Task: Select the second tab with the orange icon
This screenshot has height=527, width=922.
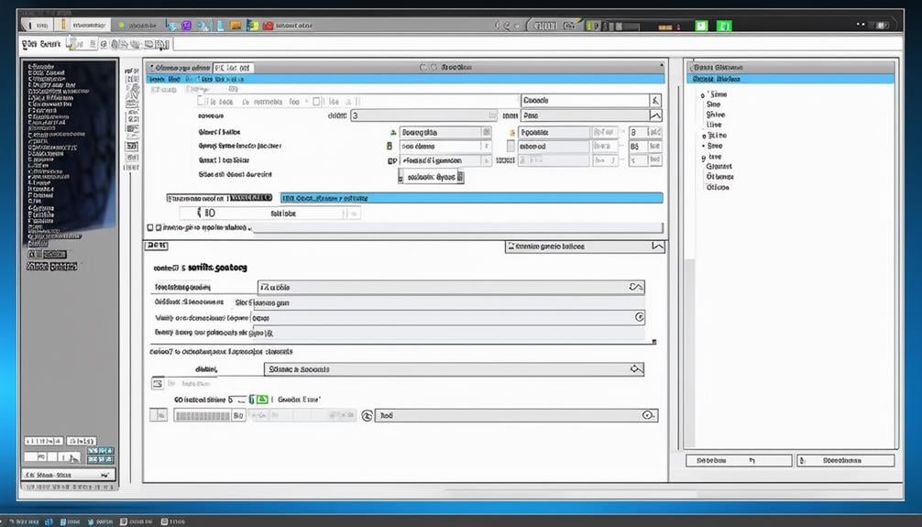Action: [84, 26]
